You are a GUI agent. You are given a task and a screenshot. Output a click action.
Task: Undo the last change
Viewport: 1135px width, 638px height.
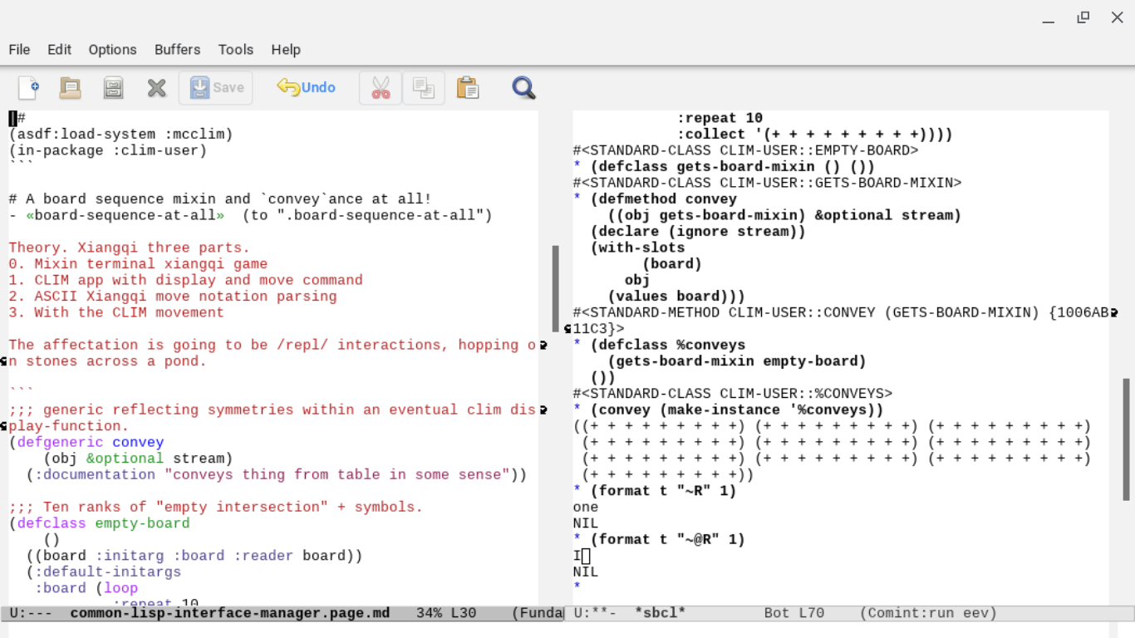click(306, 87)
